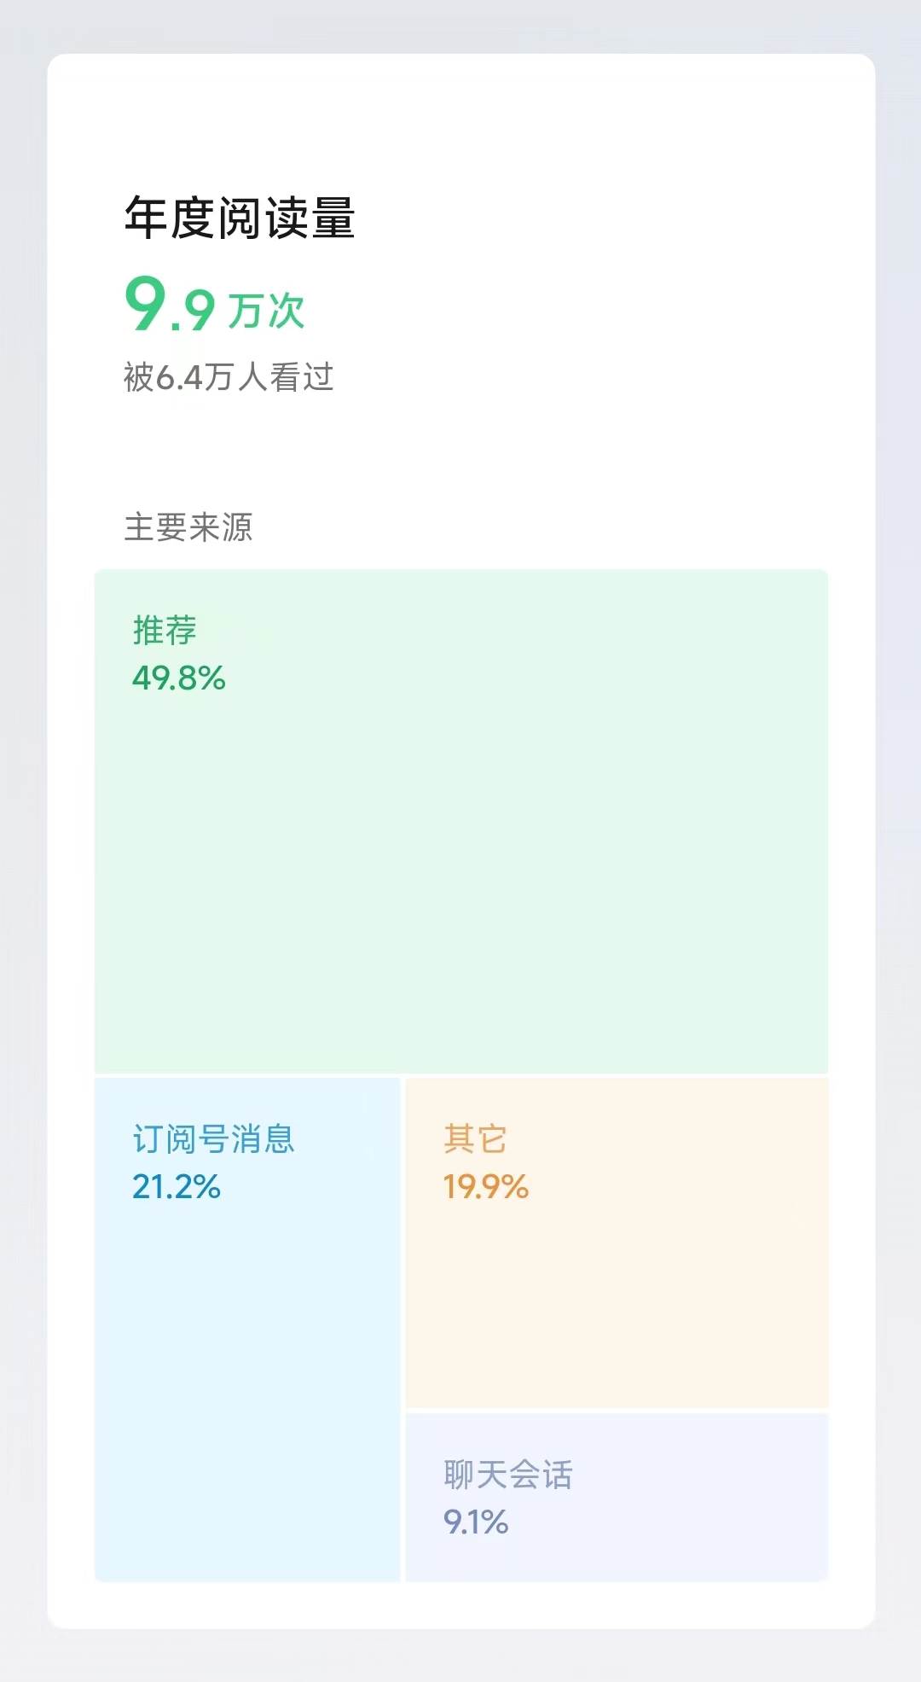This screenshot has width=921, height=1682.
Task: Click the 万次 unit text
Action: pyautogui.click(x=266, y=311)
